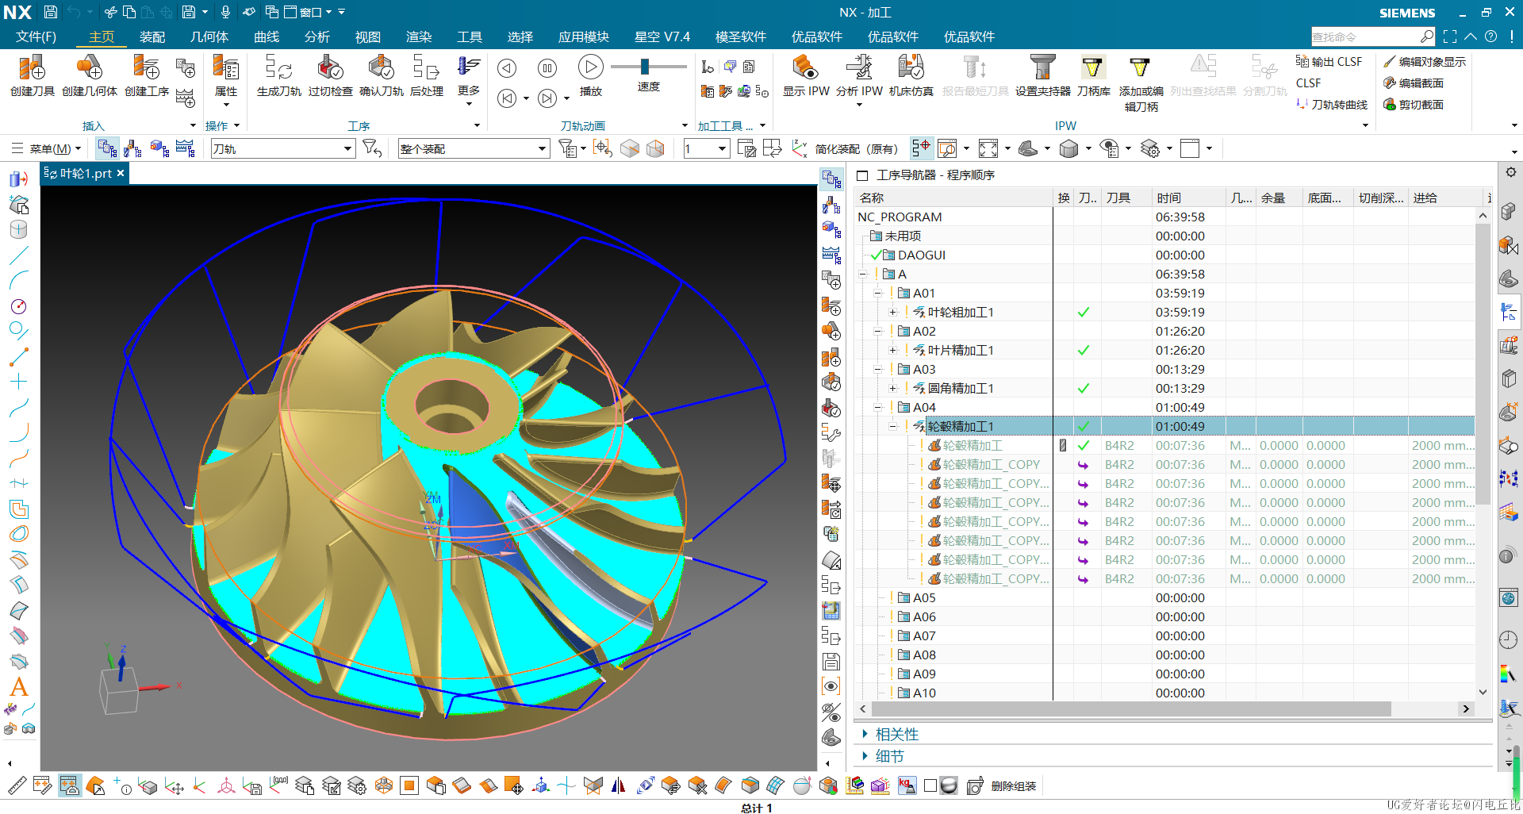
Task: Click Tool Path to Curve (刀轨转曲线)
Action: 1332,104
